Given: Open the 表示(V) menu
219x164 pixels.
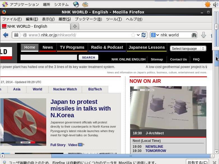Looking at the screenshot, I should pyautogui.click(x=48, y=19).
